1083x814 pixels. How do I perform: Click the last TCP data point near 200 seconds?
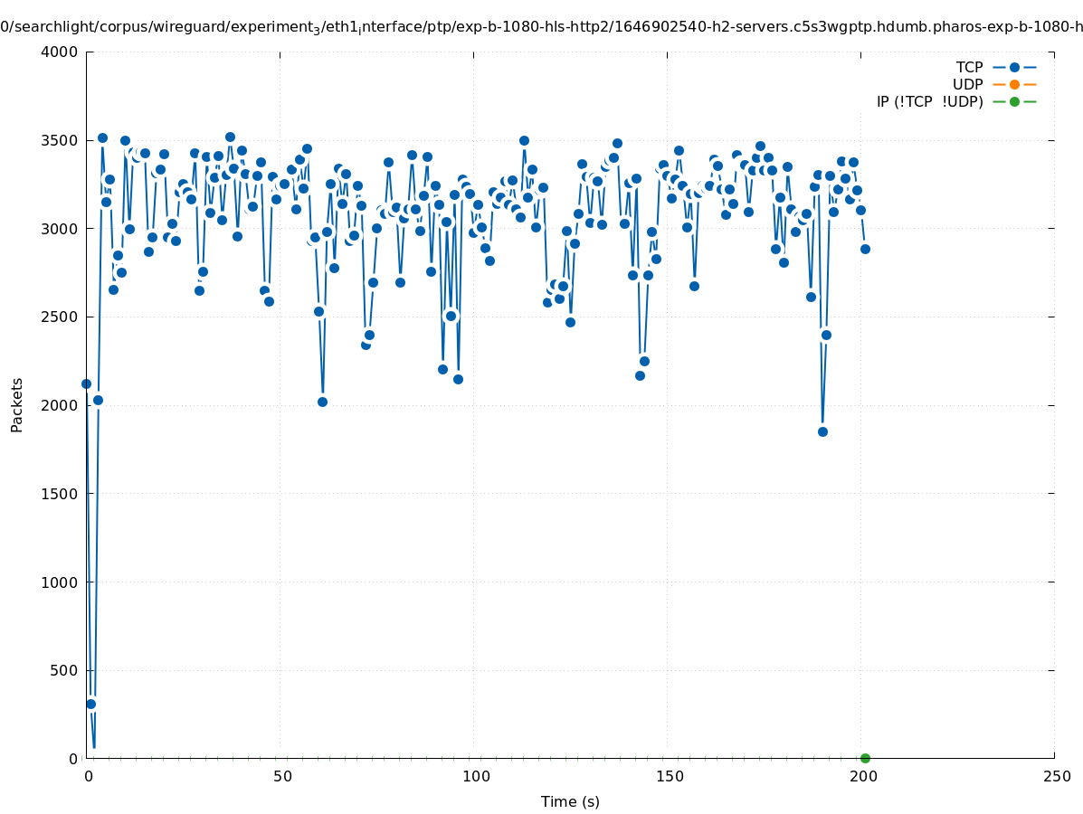pyautogui.click(x=865, y=249)
